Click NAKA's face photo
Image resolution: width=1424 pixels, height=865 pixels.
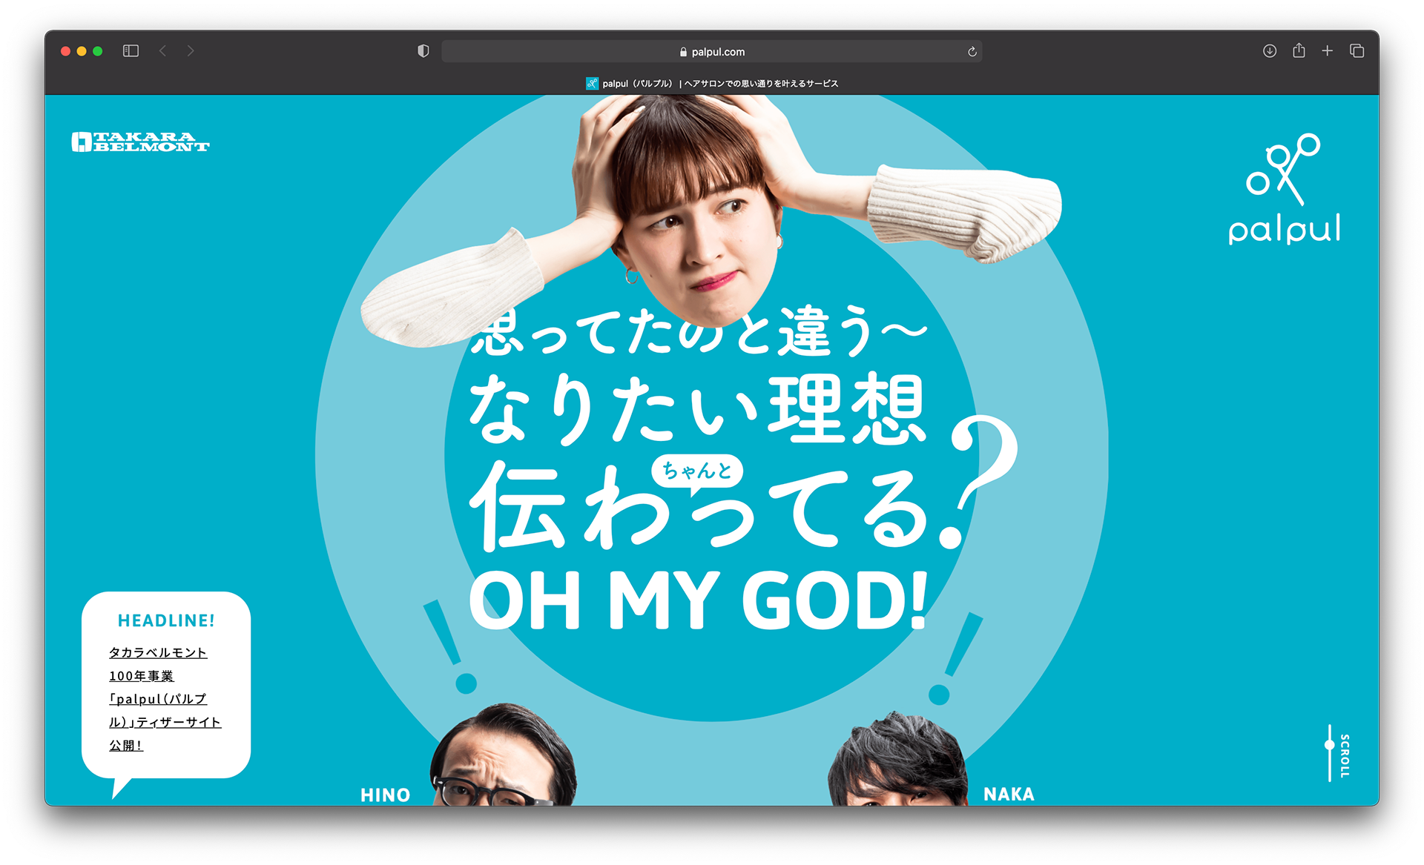[898, 760]
